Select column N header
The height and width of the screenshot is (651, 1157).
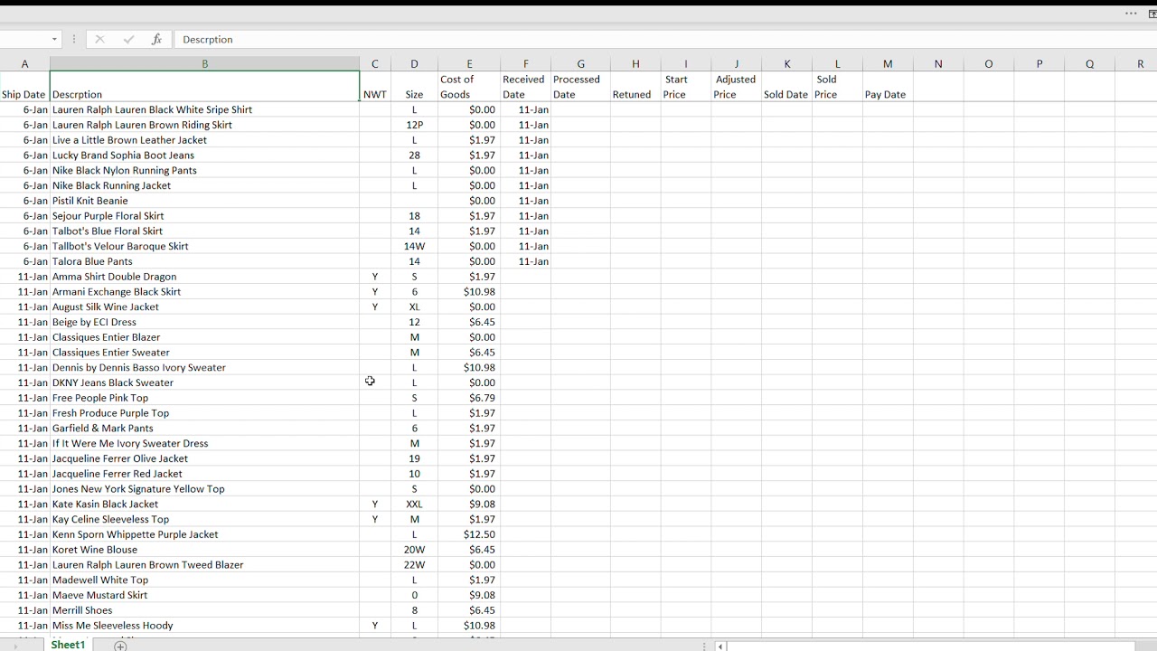point(938,63)
